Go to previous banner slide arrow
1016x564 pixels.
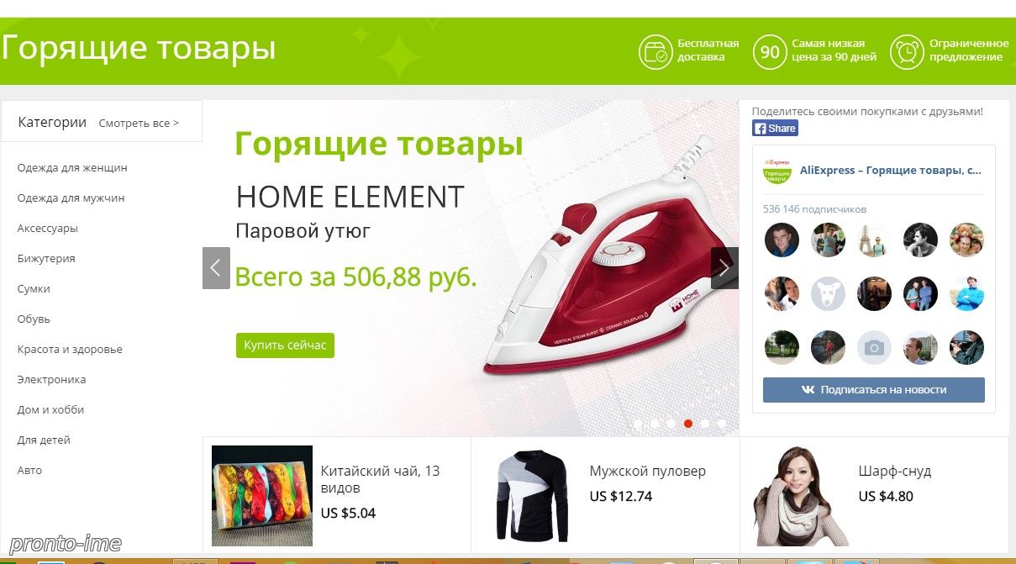pos(216,268)
